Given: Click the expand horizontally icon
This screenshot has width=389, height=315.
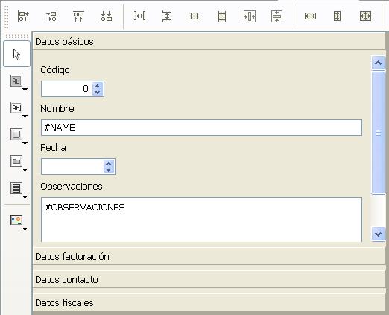Looking at the screenshot, I should tap(310, 16).
